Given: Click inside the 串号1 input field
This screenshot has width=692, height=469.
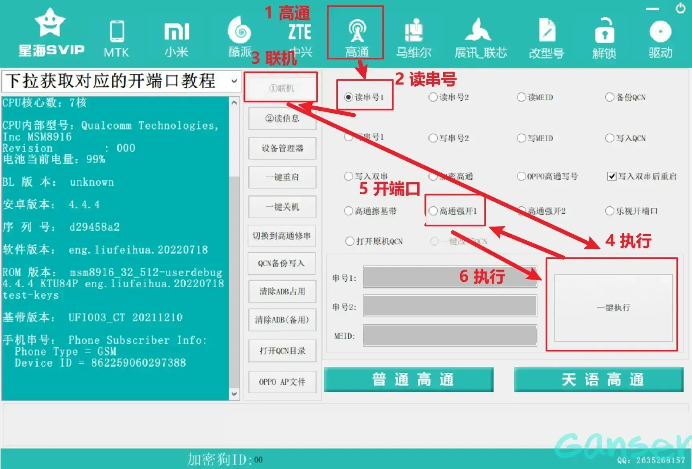Looking at the screenshot, I should [x=449, y=277].
